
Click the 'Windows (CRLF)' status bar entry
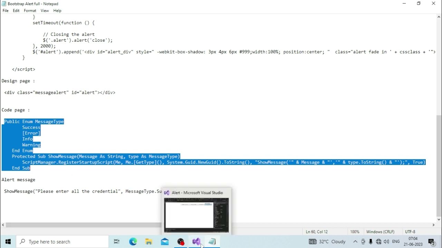point(380,232)
